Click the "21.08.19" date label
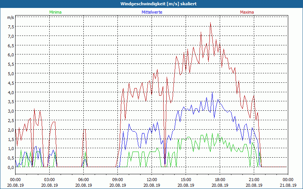 coord(288,185)
